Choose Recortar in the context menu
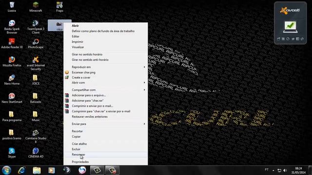 click(106, 131)
